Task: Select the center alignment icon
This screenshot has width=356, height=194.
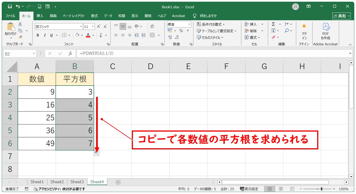Action: pyautogui.click(x=122, y=35)
